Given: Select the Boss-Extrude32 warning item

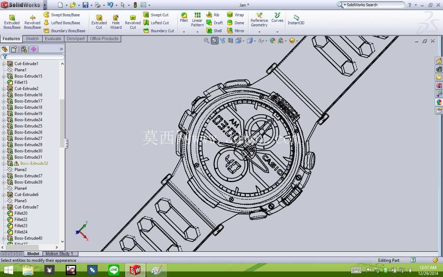Looking at the screenshot, I should coord(28,163).
